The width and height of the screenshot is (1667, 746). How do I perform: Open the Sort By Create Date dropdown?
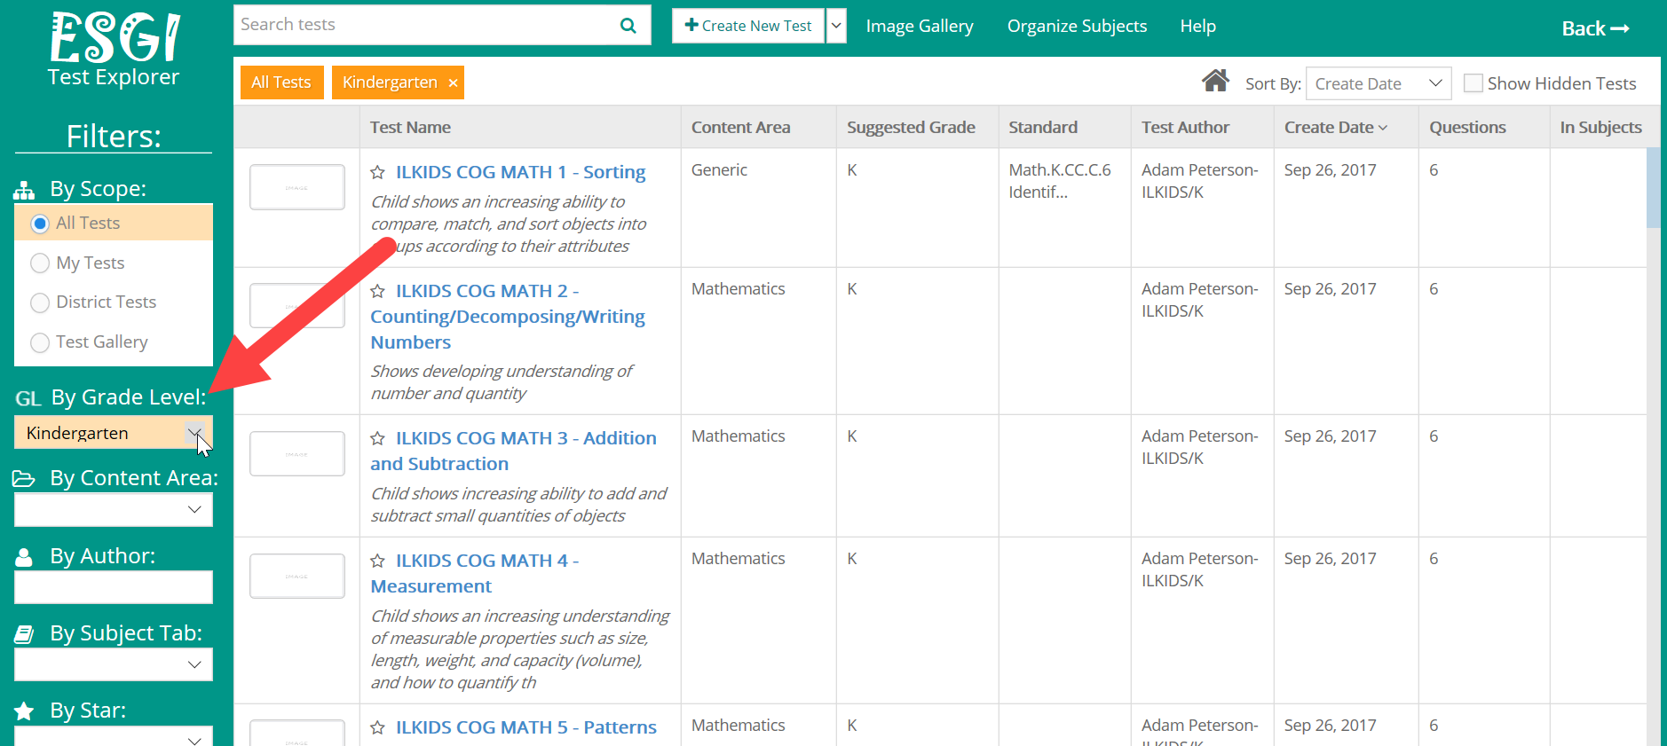pyautogui.click(x=1379, y=83)
